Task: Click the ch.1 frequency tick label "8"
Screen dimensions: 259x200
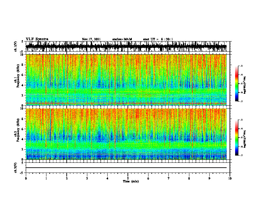Action: tap(23, 65)
